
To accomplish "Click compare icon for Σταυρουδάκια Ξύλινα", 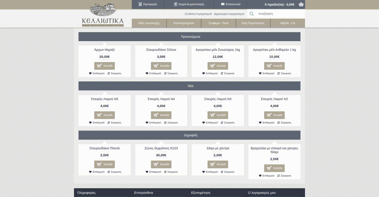I will tap(165, 73).
